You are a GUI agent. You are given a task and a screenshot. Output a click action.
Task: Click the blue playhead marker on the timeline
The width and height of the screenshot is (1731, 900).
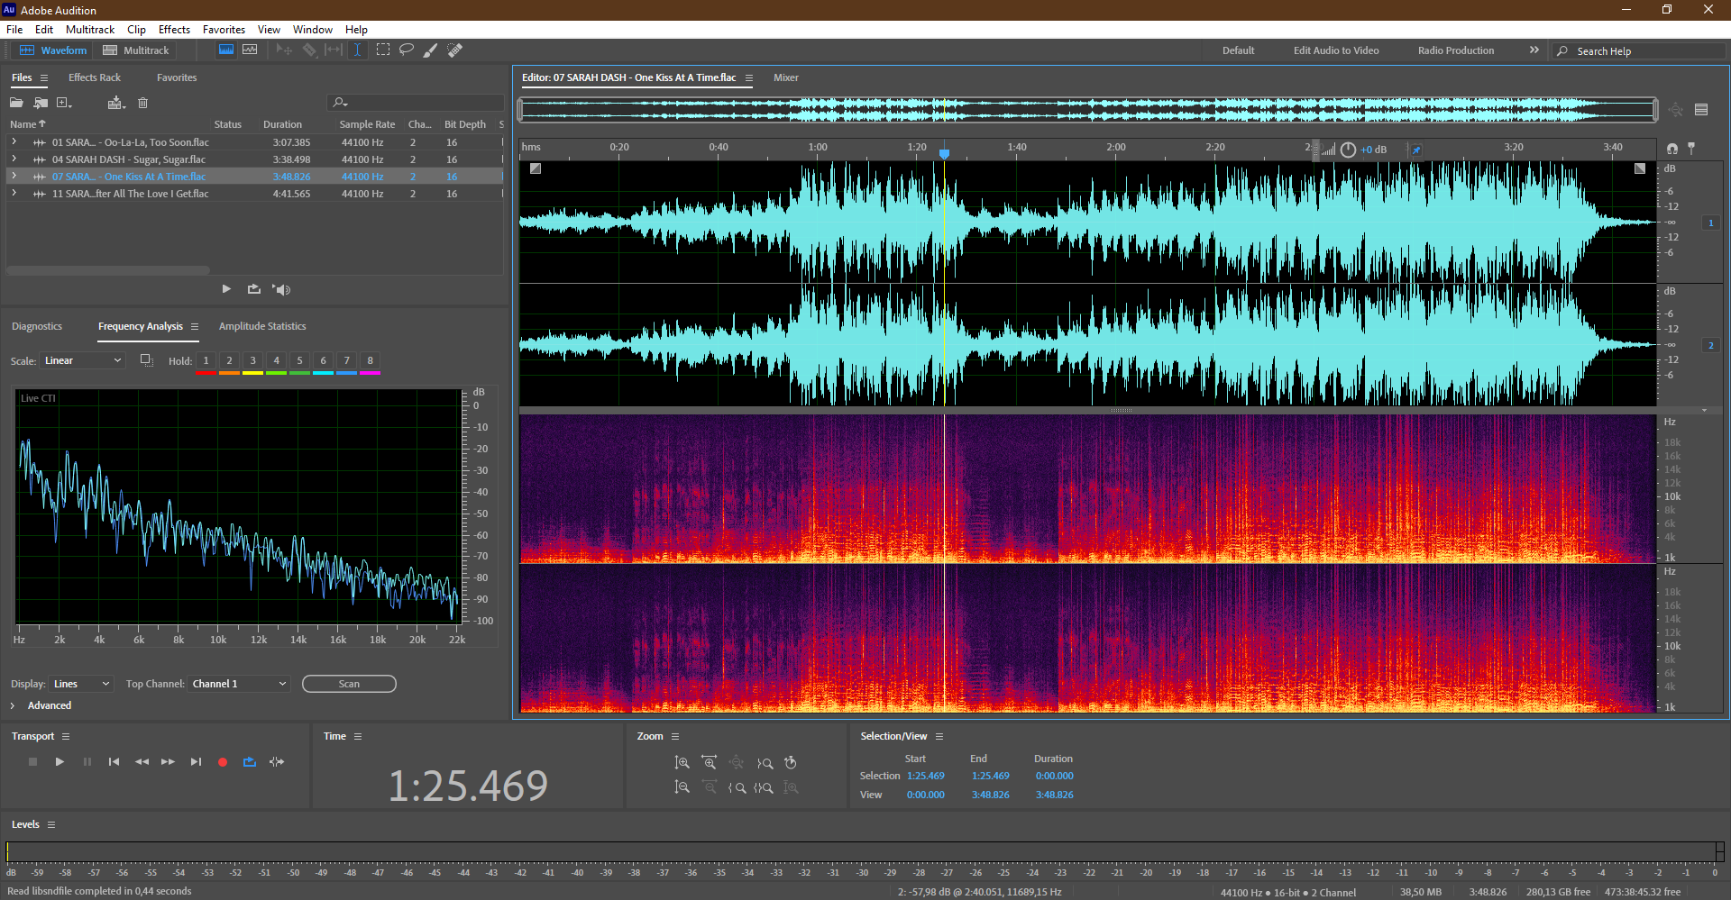coord(944,154)
